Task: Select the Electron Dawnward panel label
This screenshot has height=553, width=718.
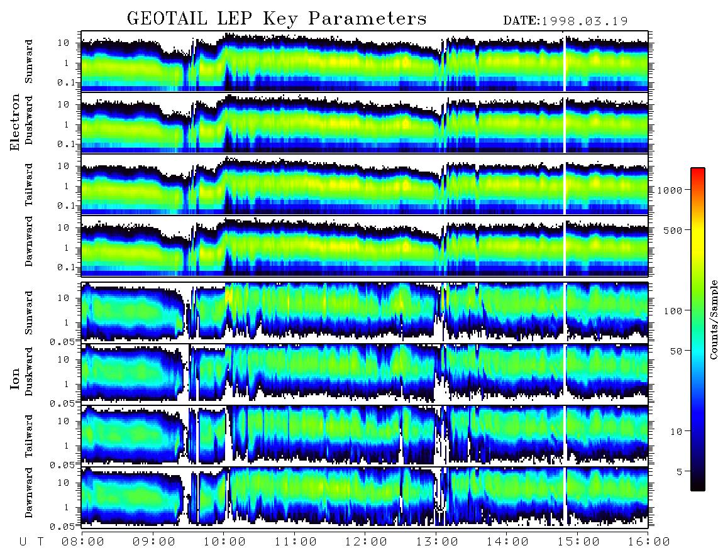Action: [29, 242]
